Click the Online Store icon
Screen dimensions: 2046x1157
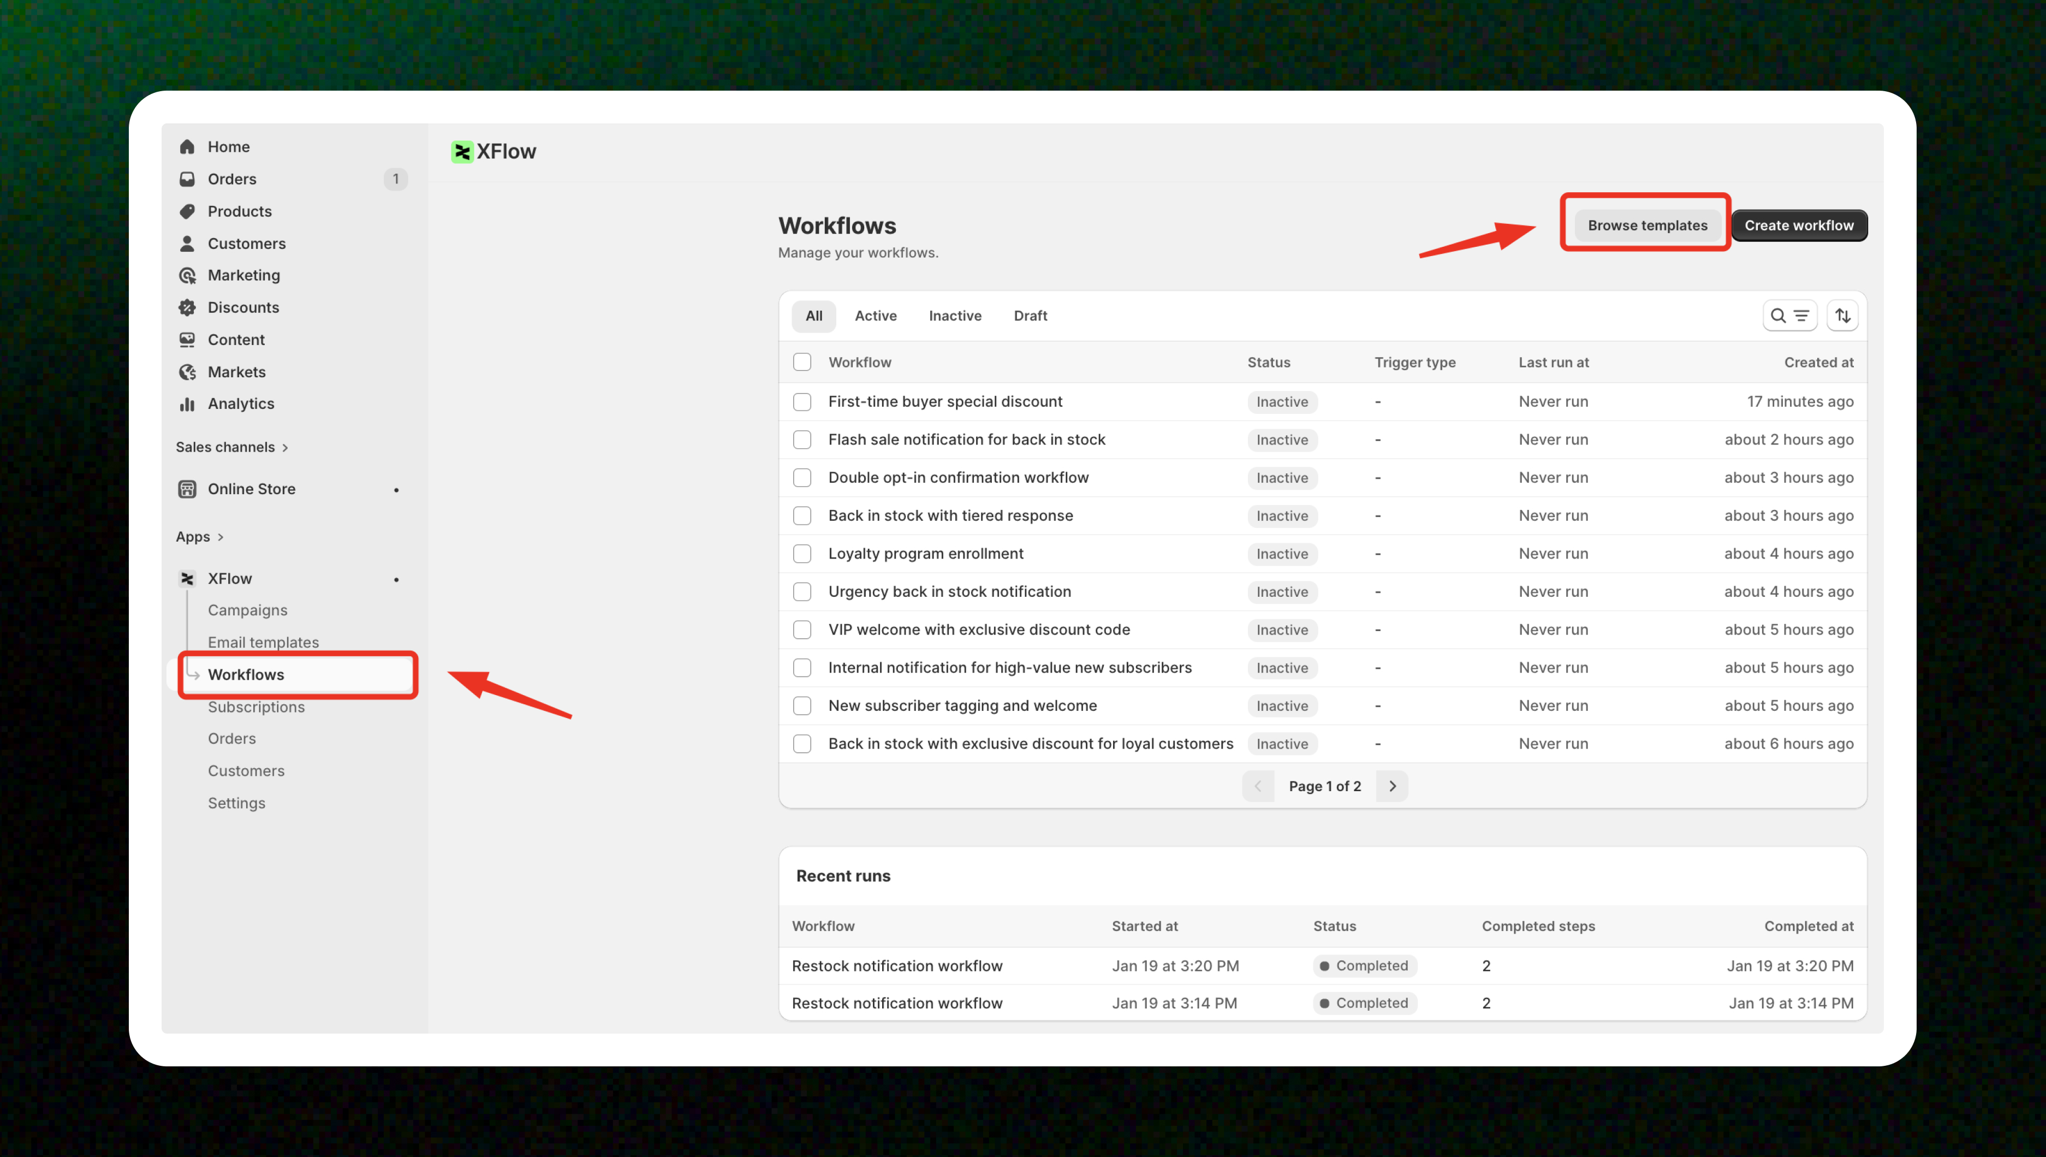(187, 489)
